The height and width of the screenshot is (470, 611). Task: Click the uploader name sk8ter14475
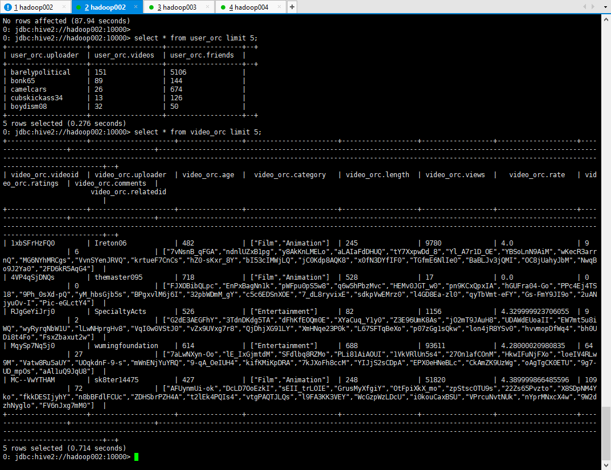(117, 380)
